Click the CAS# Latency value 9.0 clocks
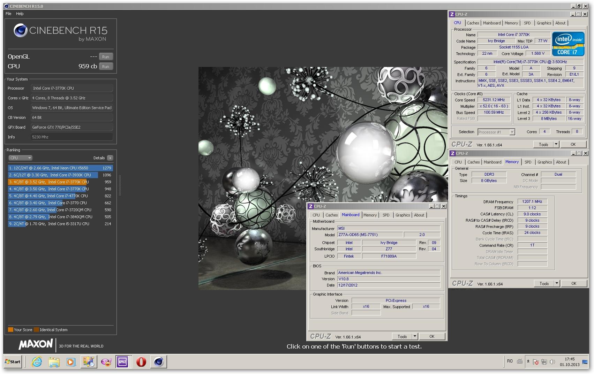Viewport: 594px width, 374px height. [532, 214]
